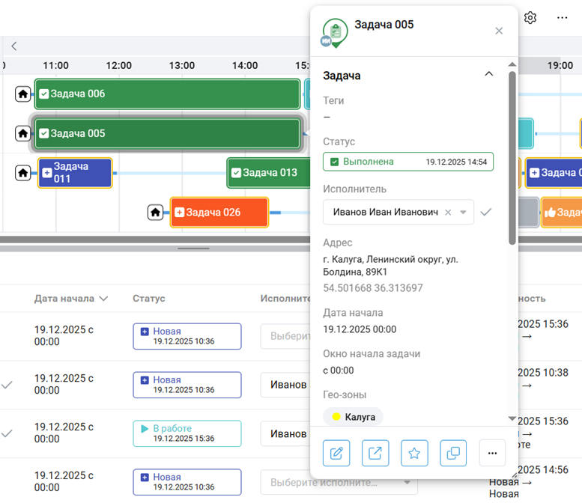Image resolution: width=582 pixels, height=503 pixels.
Task: Open settings gear icon at top
Action: point(530,18)
